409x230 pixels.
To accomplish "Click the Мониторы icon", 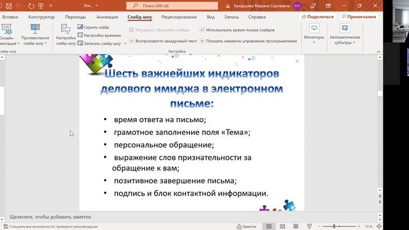I will click(314, 28).
